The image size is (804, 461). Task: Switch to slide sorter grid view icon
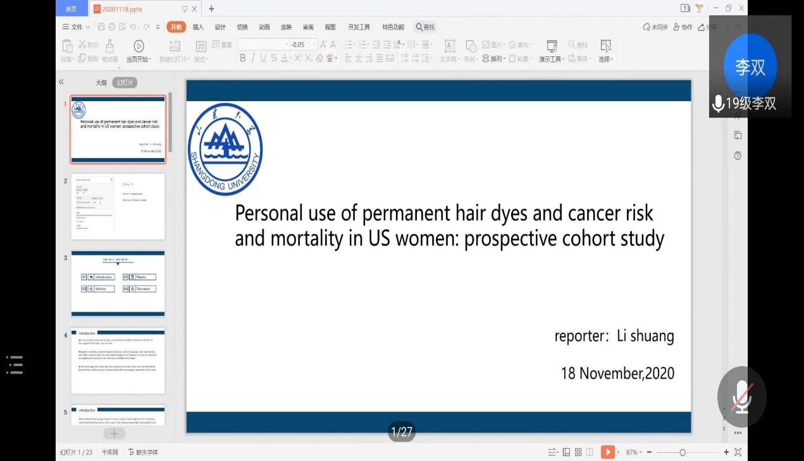coord(578,452)
